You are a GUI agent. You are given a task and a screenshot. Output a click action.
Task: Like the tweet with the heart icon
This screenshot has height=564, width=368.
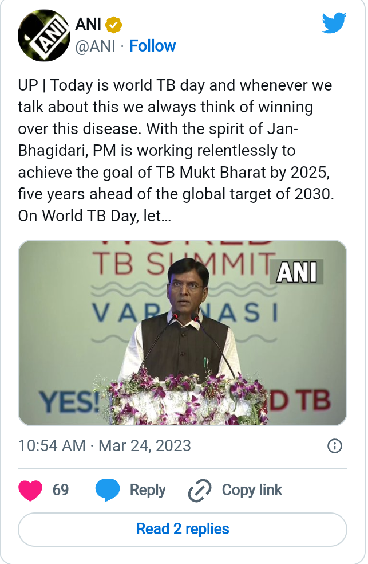click(31, 491)
